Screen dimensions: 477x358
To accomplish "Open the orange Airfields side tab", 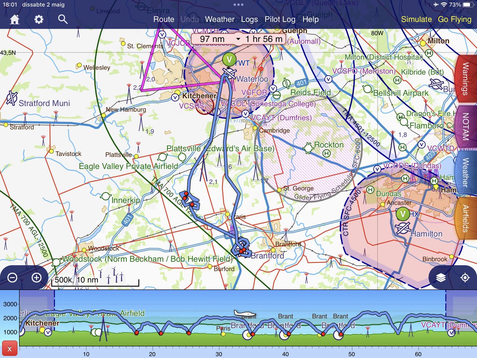I will 465,218.
